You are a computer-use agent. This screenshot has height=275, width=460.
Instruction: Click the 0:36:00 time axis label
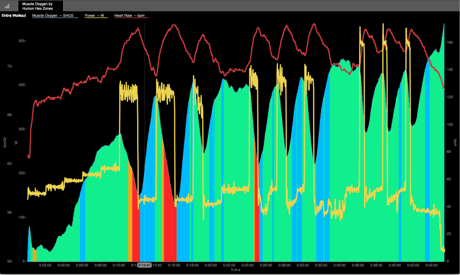[358, 265]
